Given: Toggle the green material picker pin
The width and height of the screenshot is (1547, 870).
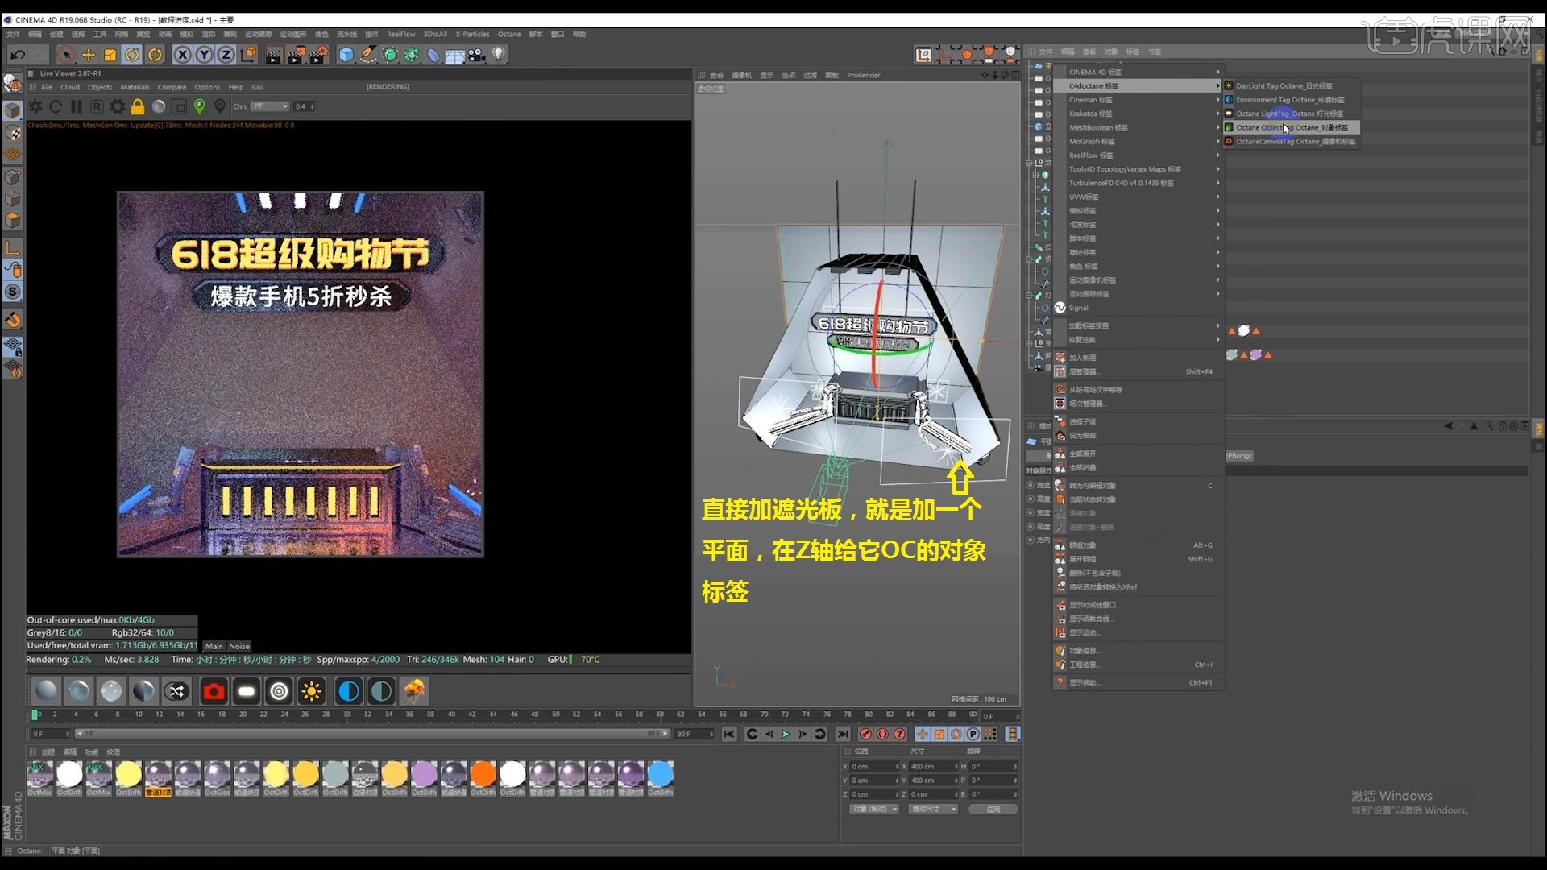Looking at the screenshot, I should tap(199, 106).
